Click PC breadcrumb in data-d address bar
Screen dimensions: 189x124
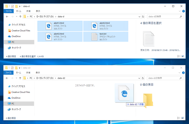31,16
